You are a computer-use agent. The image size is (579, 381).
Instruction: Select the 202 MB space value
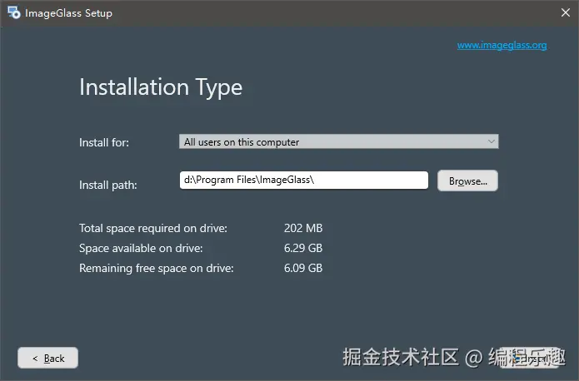coord(303,228)
